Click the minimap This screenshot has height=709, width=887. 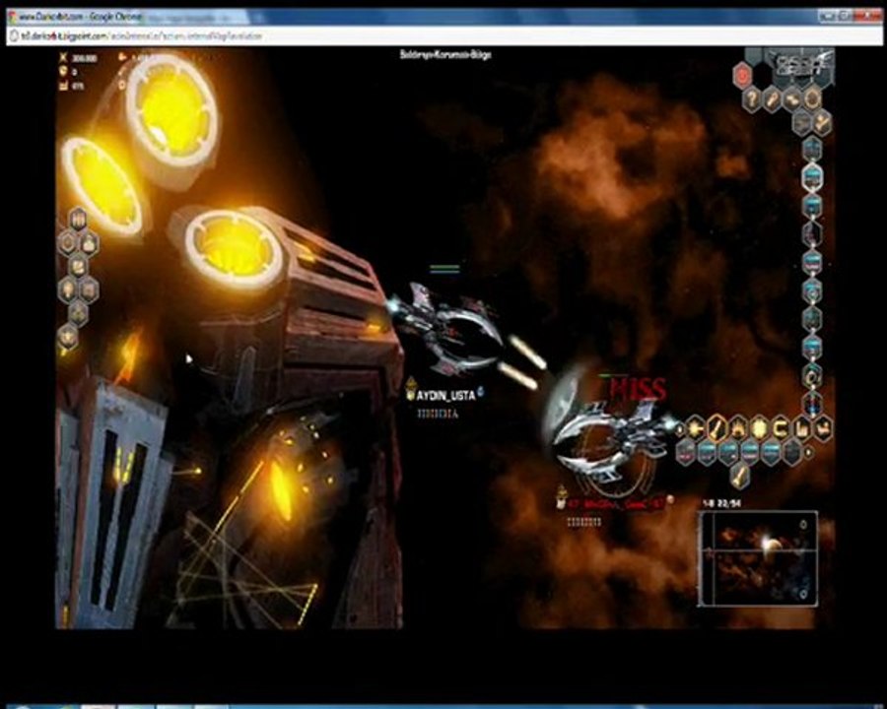click(758, 558)
